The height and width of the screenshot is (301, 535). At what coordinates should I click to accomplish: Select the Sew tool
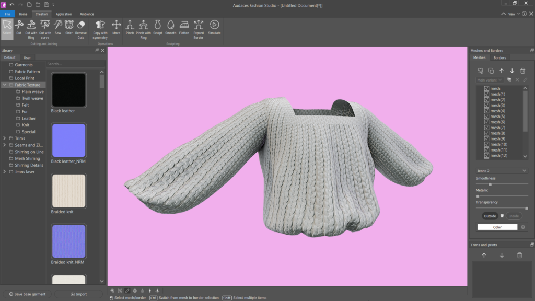[57, 28]
